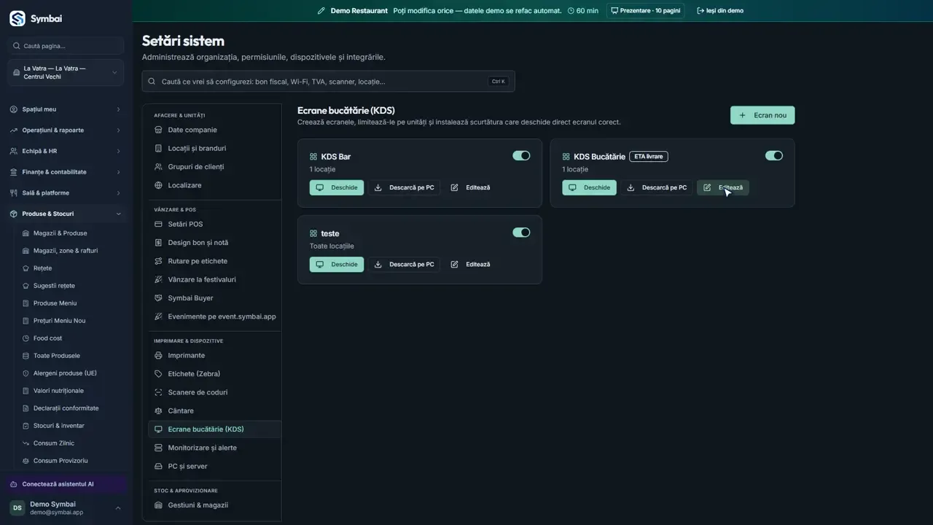Click the Monitorizare și alerte icon
933x525 pixels.
[x=158, y=448]
